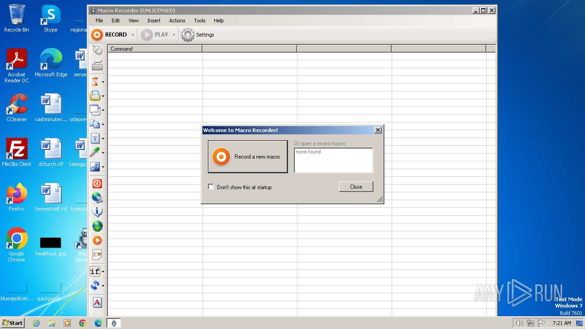
Task: Expand the hourglass wait dropdown arrow
Action: tap(103, 82)
